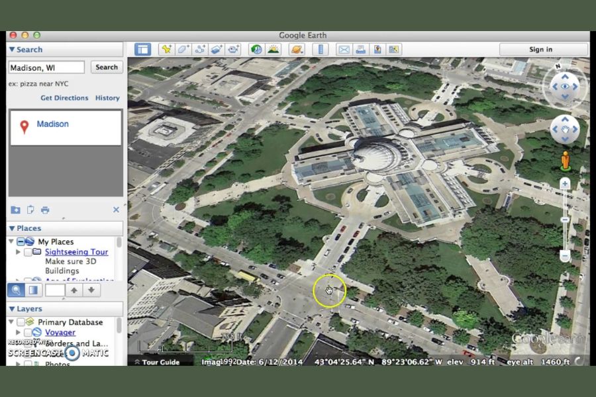Focus the empty places filter field
The height and width of the screenshot is (397, 596).
(55, 290)
